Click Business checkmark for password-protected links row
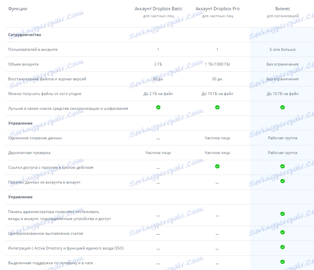The image size is (314, 270). coord(282,166)
